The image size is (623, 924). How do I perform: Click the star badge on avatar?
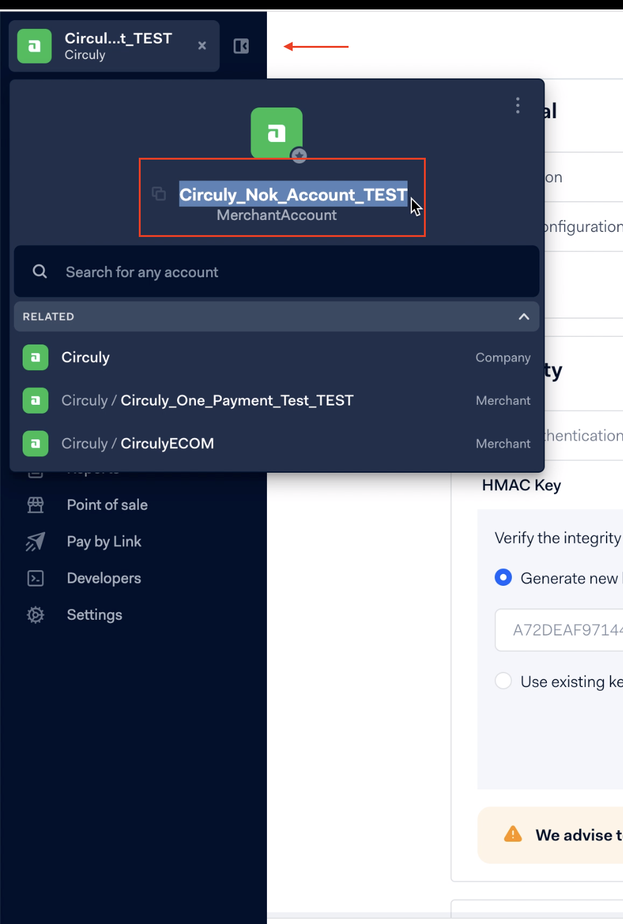point(299,155)
